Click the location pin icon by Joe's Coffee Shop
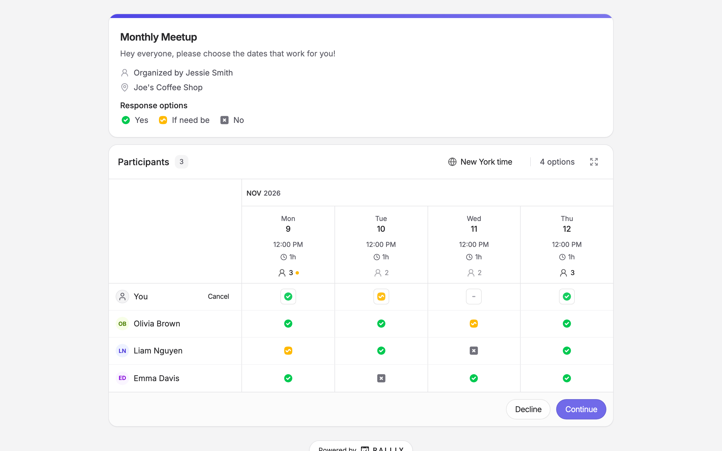 125,87
